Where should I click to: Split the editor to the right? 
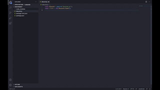tap(146, 2)
